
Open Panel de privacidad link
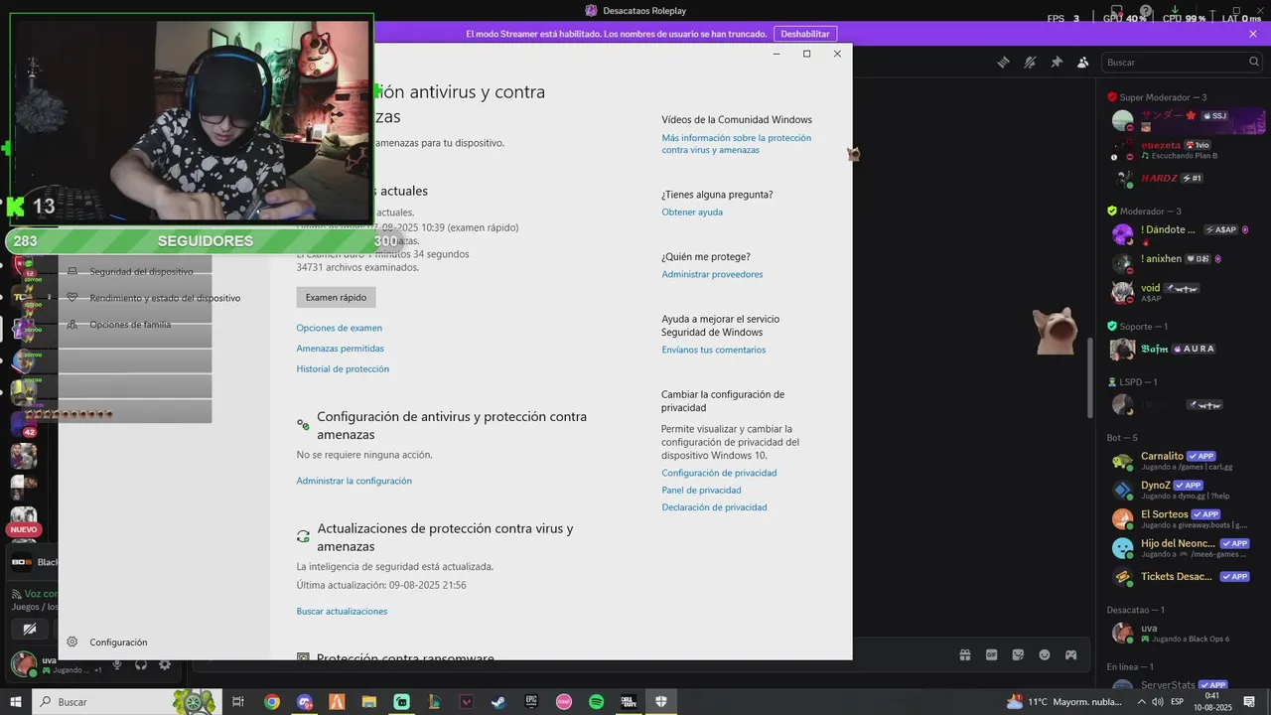pyautogui.click(x=701, y=490)
